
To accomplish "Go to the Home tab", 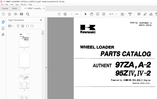I will 5,9.
